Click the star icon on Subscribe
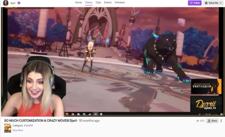This screenshot has width=225, height=137. click(x=206, y=3)
